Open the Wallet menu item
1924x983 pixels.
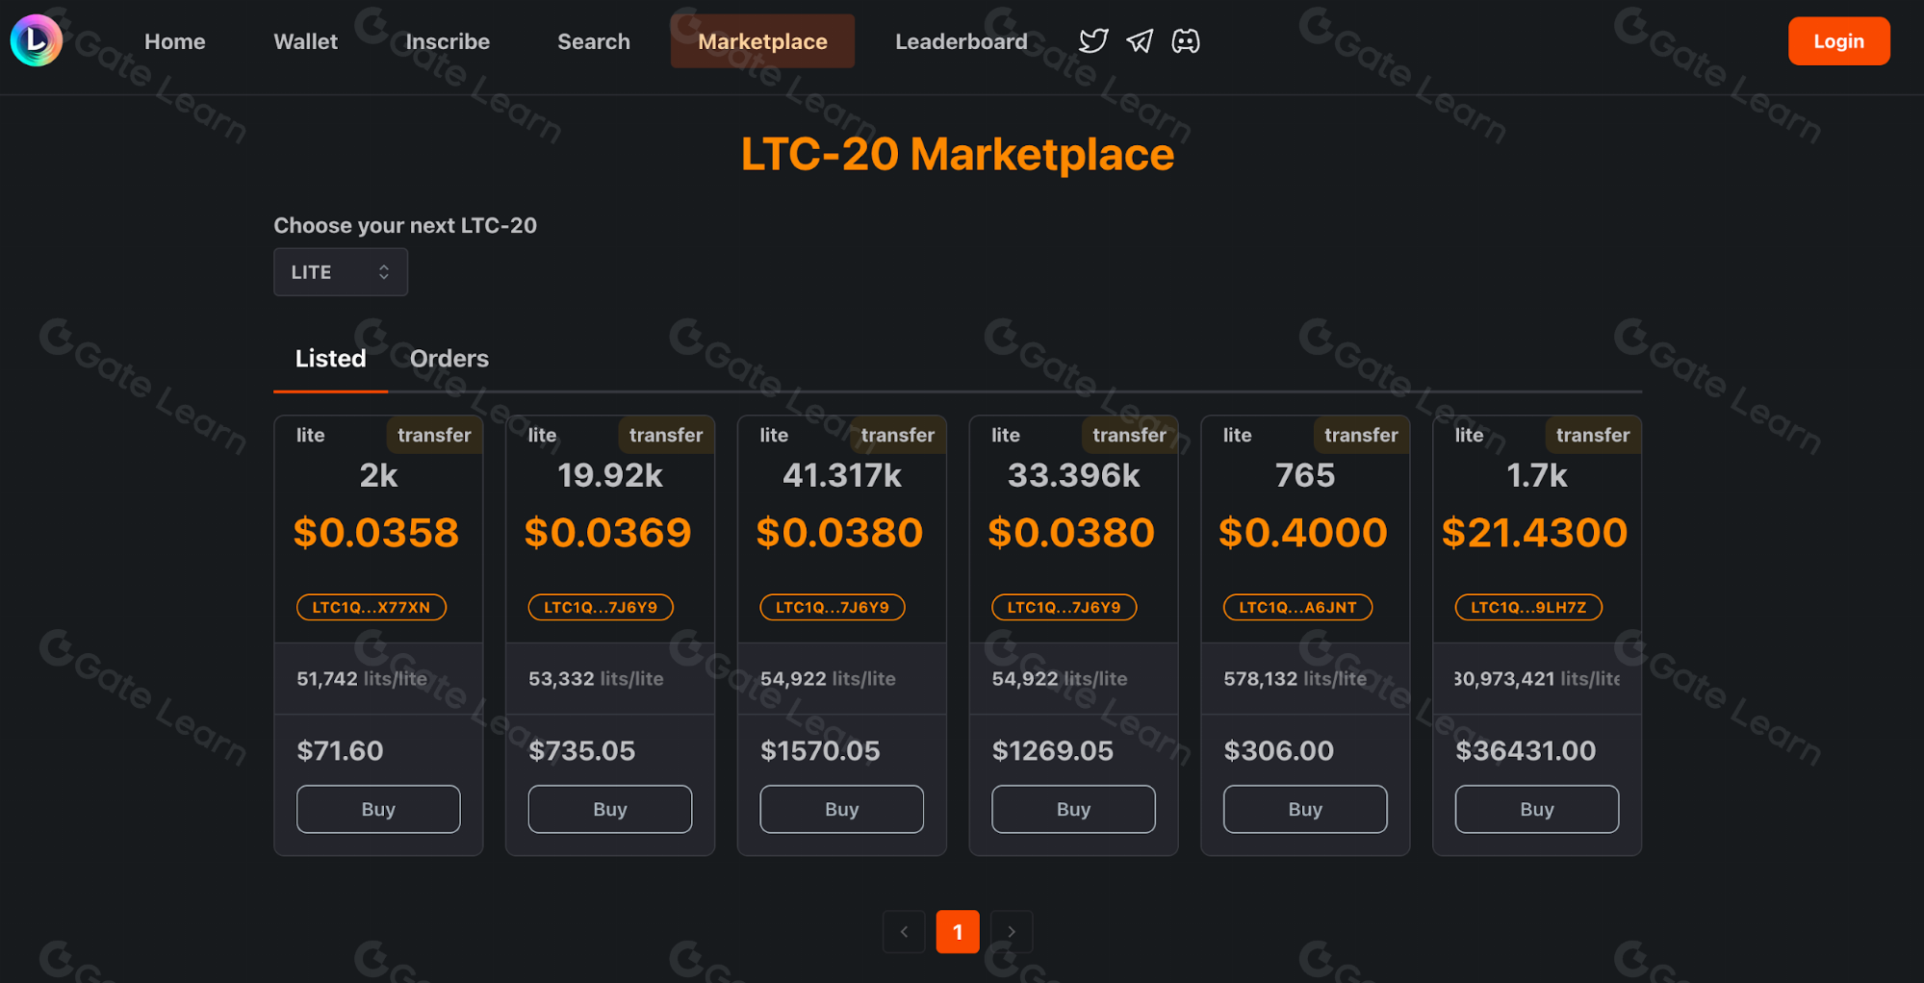(x=305, y=41)
